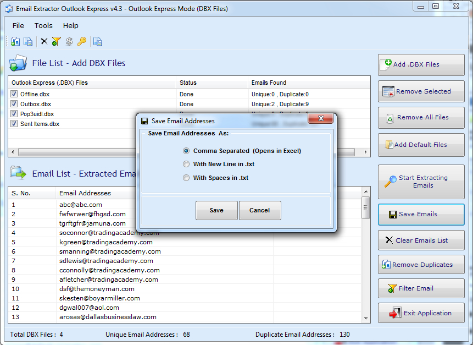
Task: Select the cconnolly@tradingacademy.com email row
Action: point(185,270)
